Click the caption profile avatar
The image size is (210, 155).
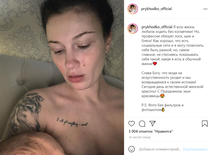(x=133, y=29)
